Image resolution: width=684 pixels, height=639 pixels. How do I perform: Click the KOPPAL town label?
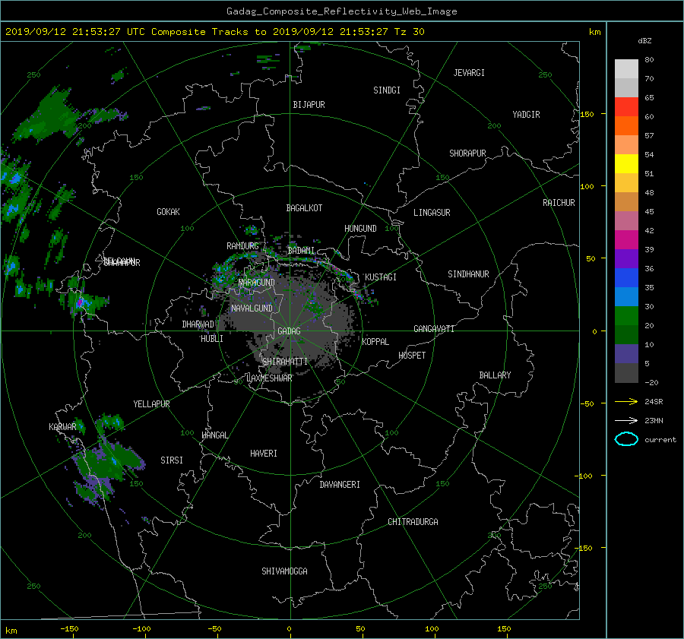pos(375,342)
